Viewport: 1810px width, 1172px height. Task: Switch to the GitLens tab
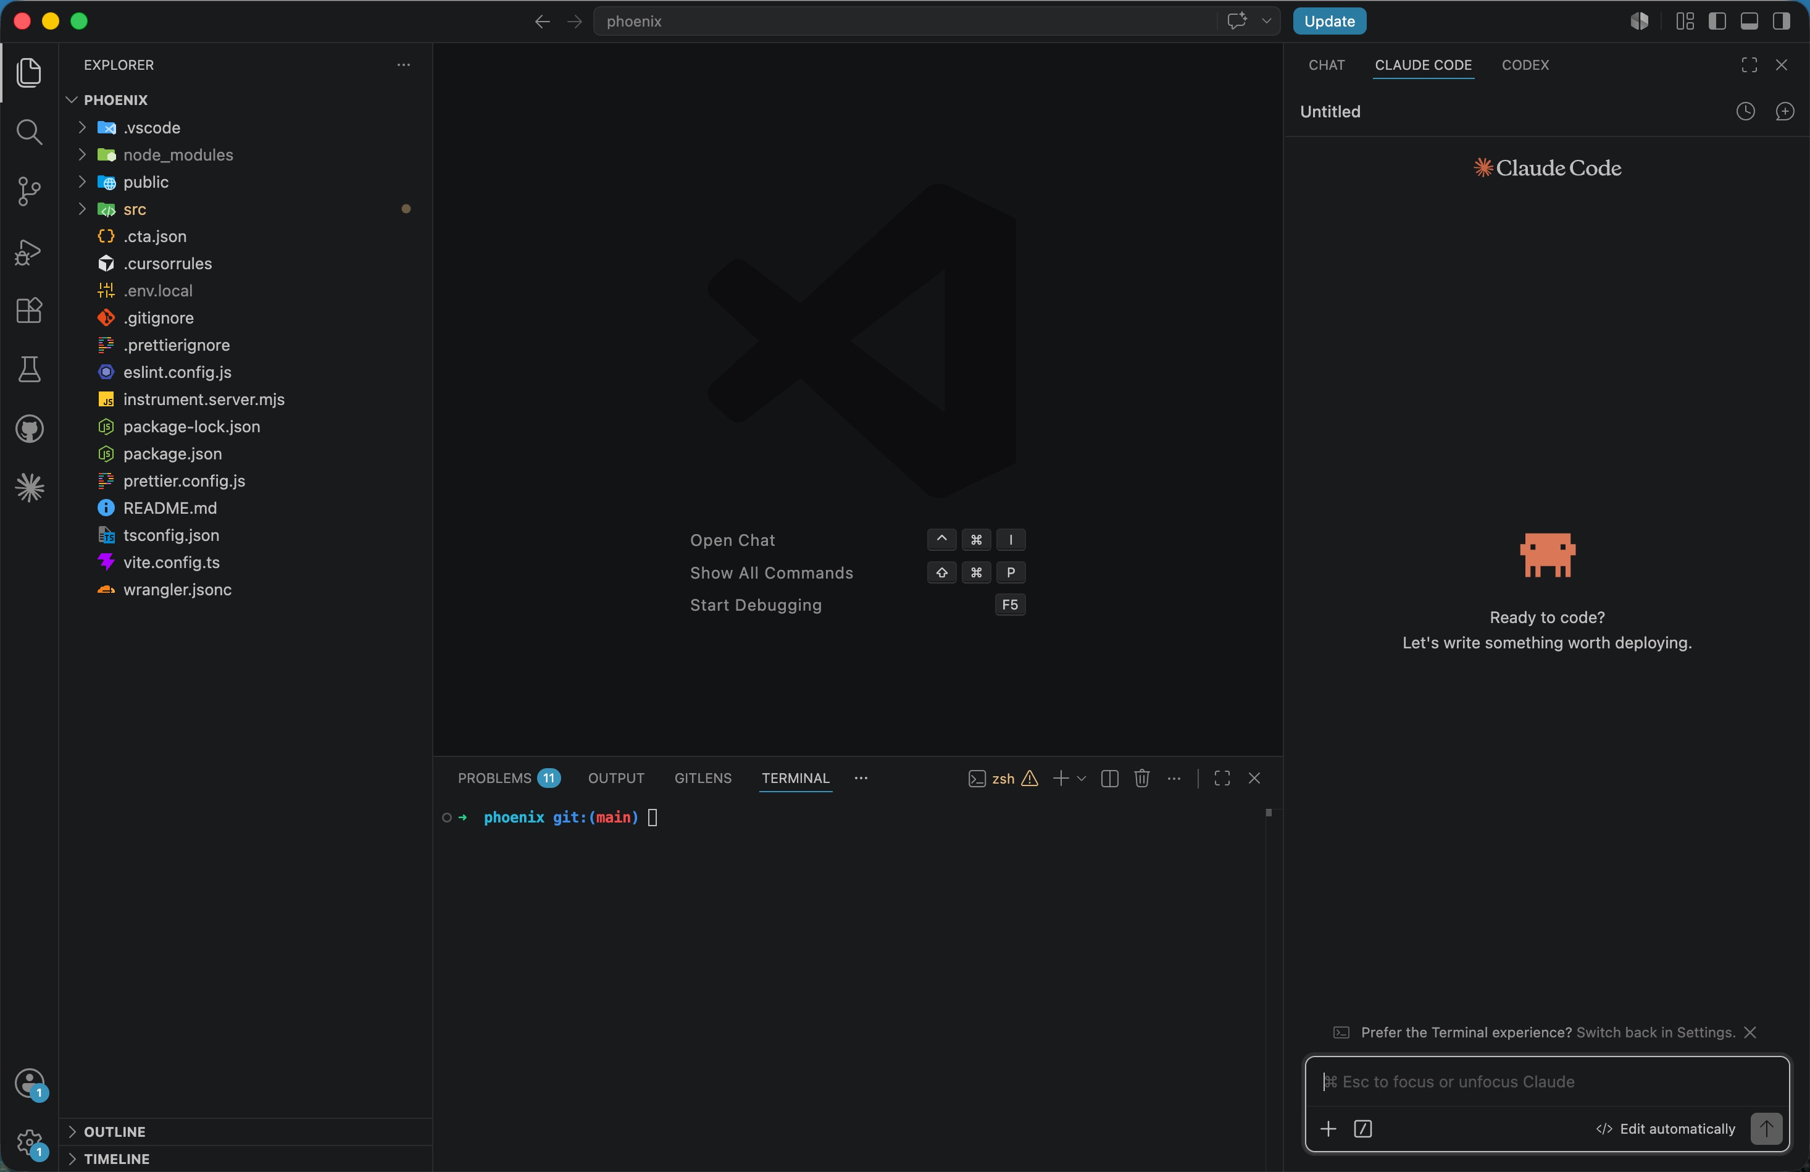coord(703,778)
